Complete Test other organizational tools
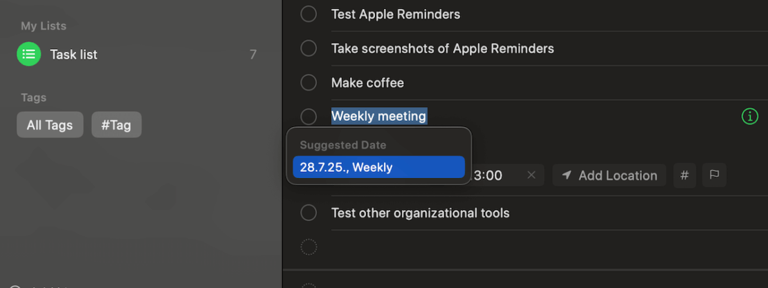This screenshot has width=768, height=288. pos(309,213)
